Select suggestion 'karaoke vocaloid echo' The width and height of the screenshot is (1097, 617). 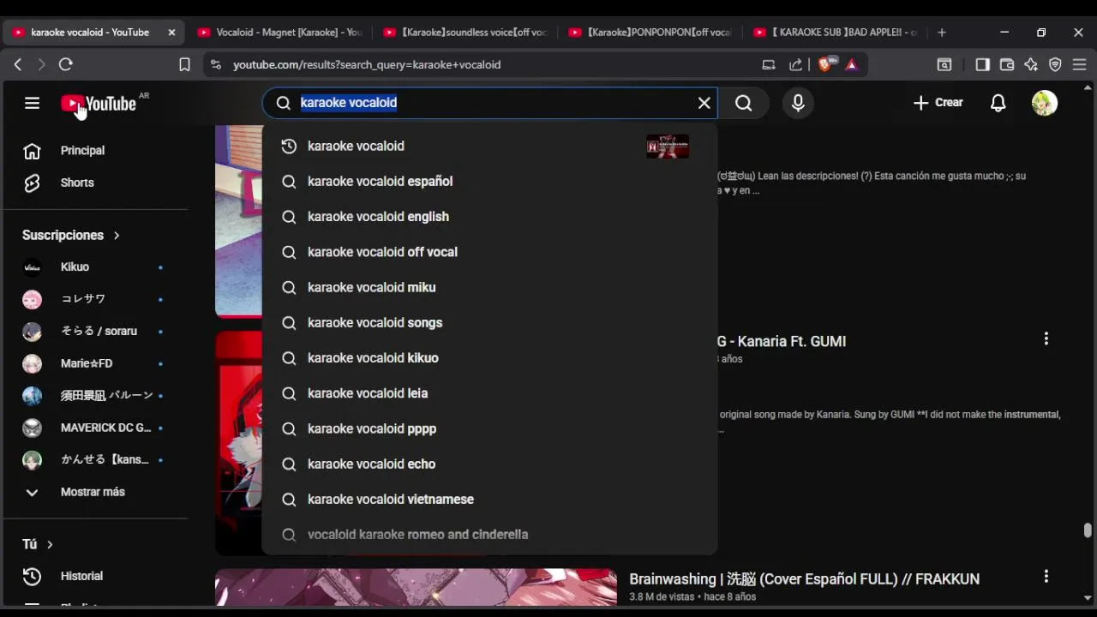click(489, 464)
